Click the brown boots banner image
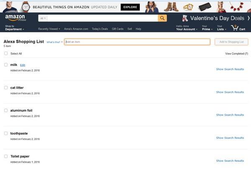 pos(171,7)
